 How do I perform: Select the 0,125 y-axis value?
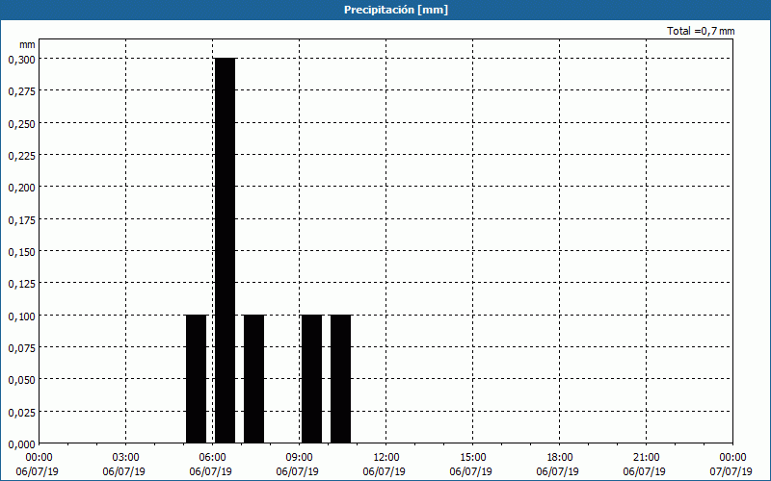point(21,284)
